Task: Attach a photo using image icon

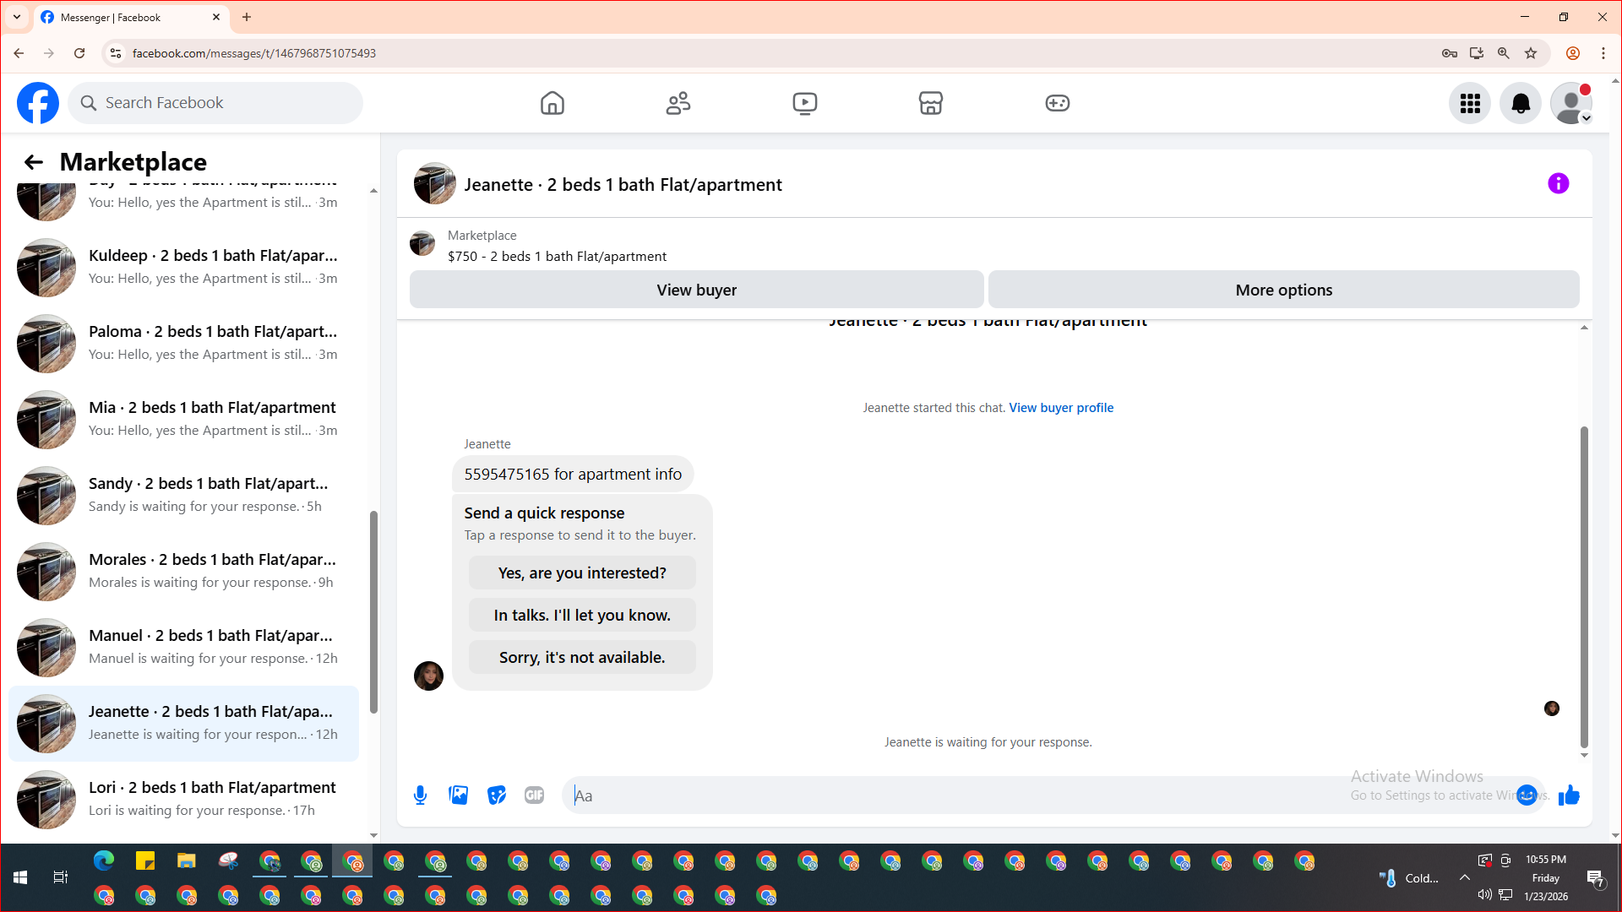Action: (458, 795)
